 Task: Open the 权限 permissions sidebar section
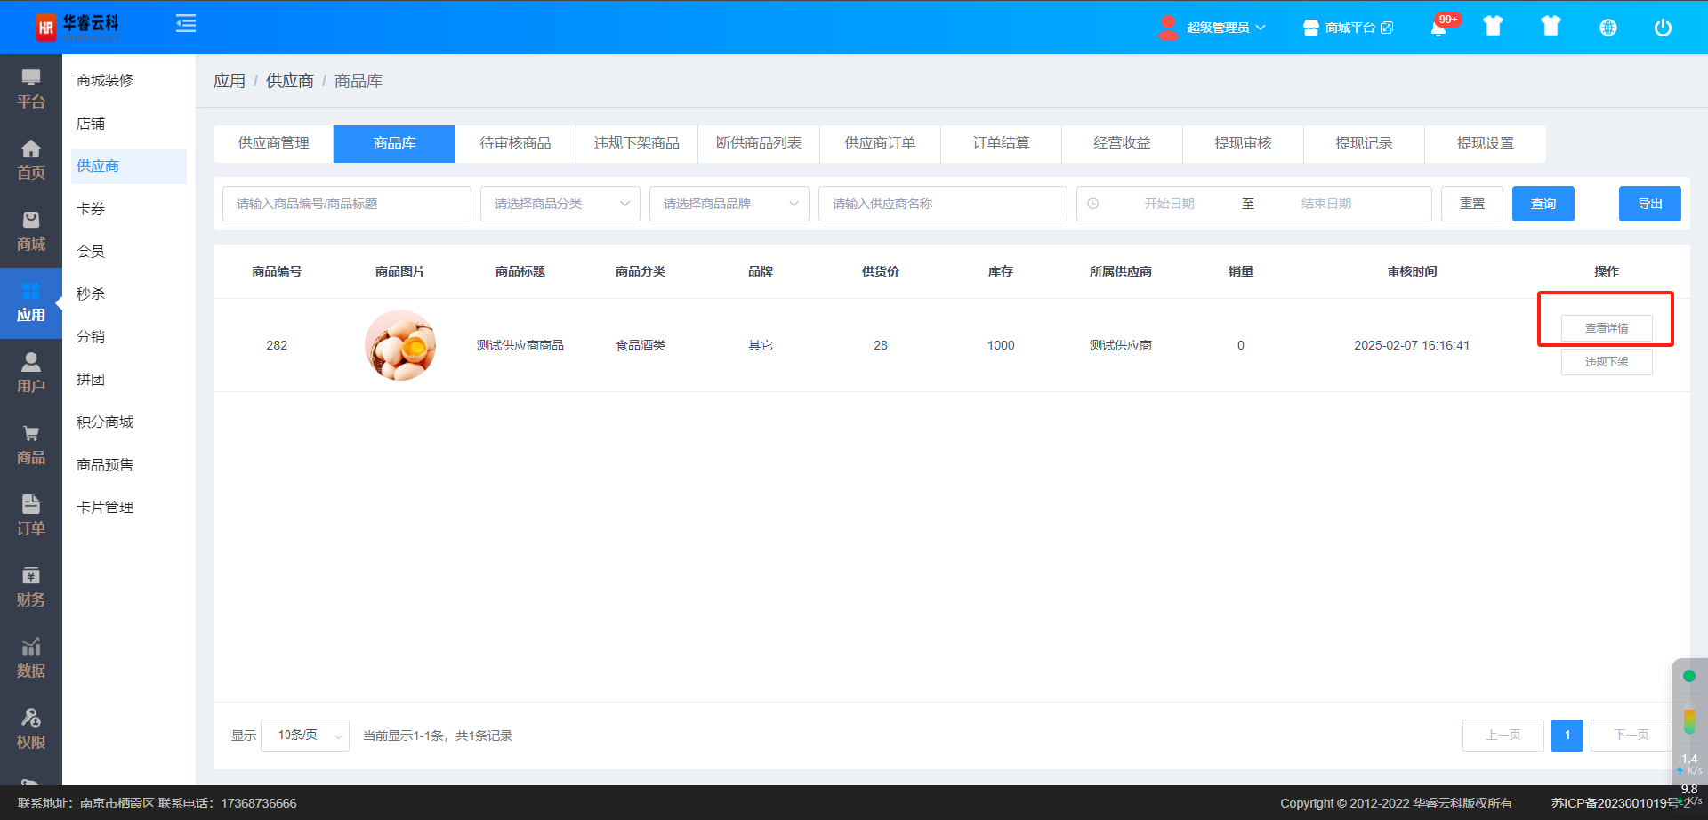pos(31,729)
